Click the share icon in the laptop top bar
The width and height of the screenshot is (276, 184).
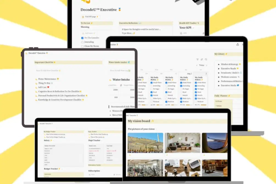tap(238, 44)
